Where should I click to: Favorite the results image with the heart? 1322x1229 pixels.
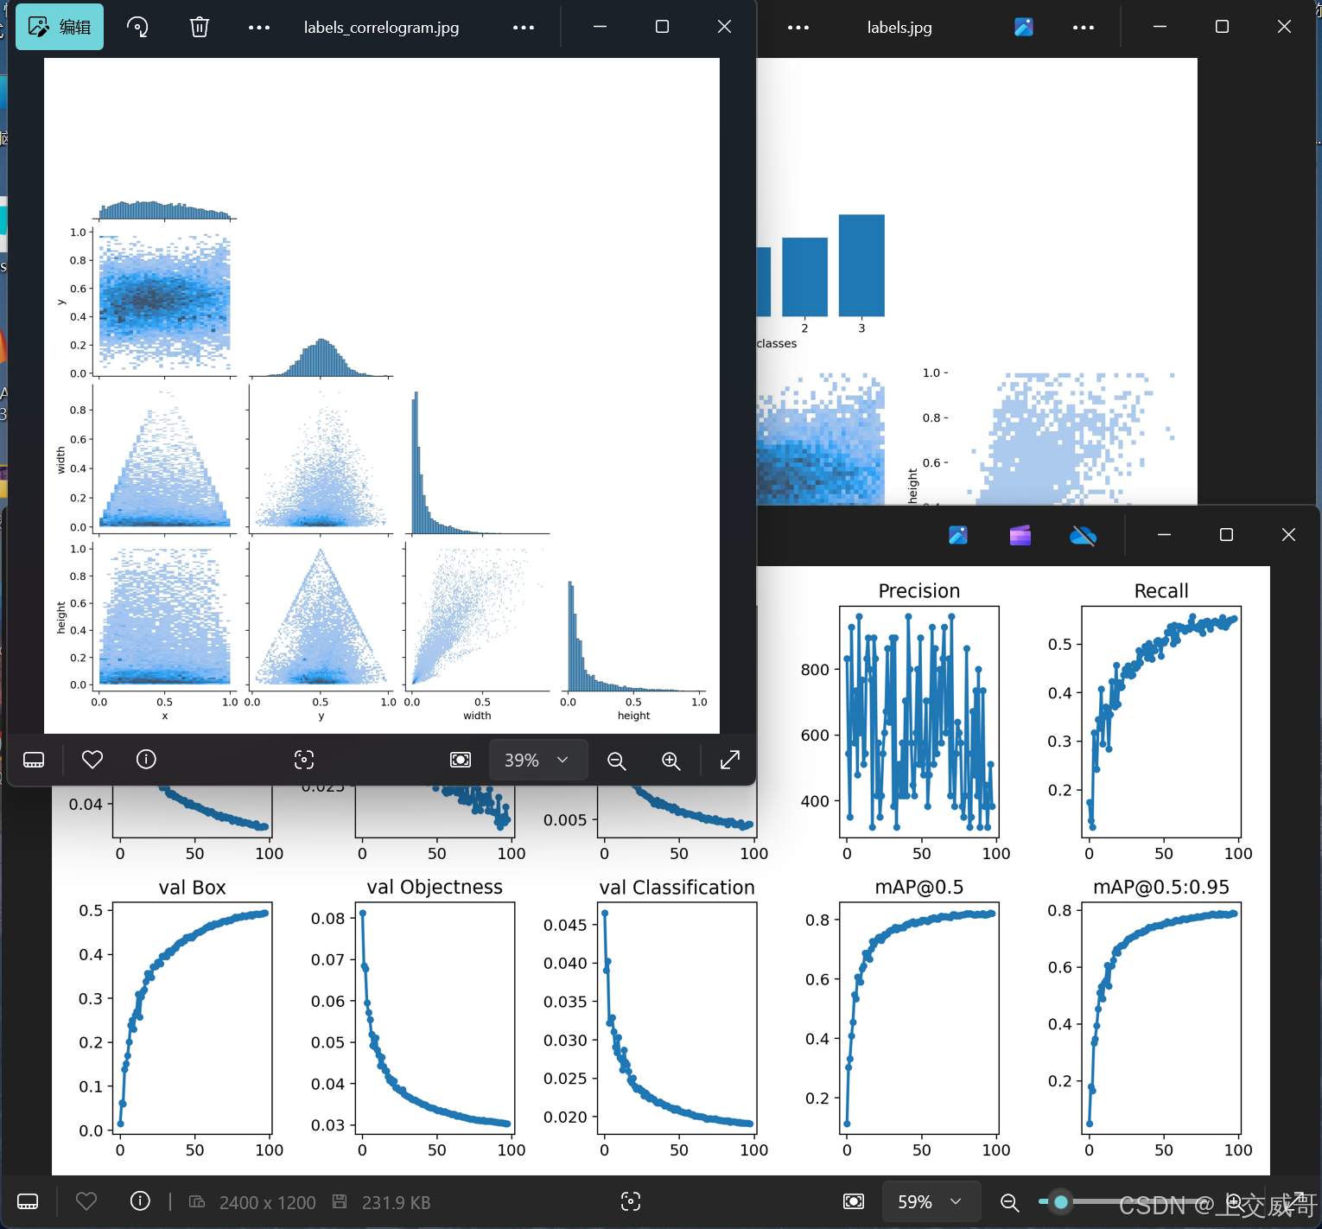click(86, 1201)
